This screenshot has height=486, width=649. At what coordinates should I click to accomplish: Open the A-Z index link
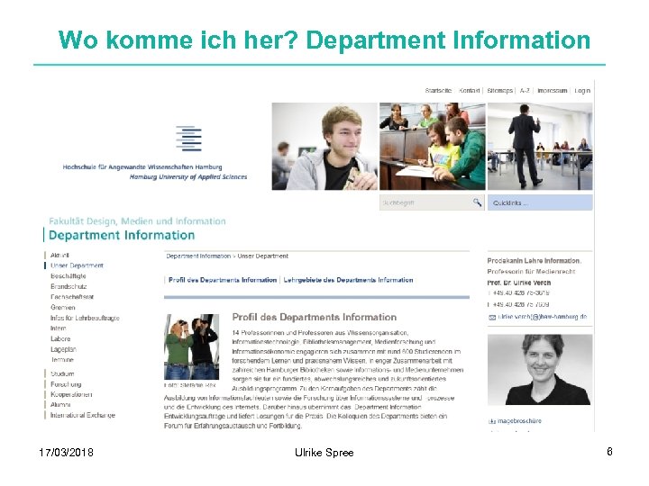[x=525, y=91]
